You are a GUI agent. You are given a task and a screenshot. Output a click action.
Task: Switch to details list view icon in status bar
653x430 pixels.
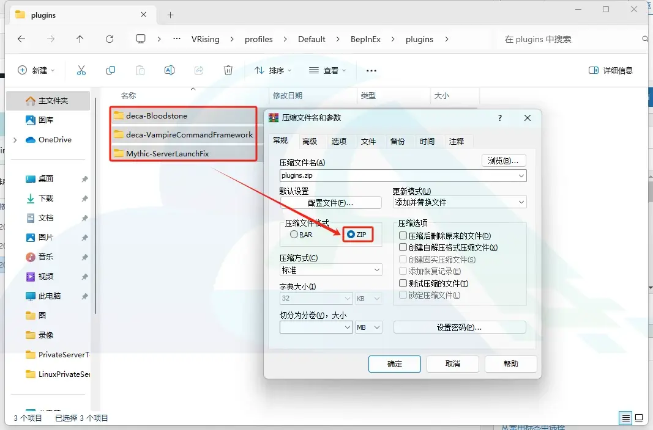(625, 418)
